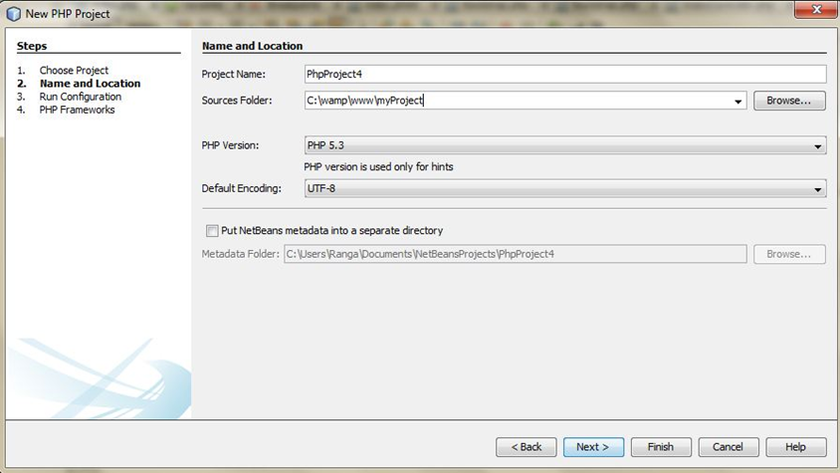
Task: Select the PHP Frameworks step
Action: [77, 110]
